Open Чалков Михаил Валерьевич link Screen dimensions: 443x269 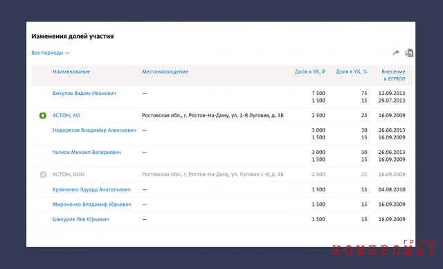point(87,152)
